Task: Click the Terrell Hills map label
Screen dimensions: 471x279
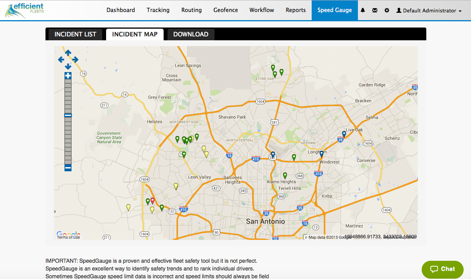Action: click(290, 188)
